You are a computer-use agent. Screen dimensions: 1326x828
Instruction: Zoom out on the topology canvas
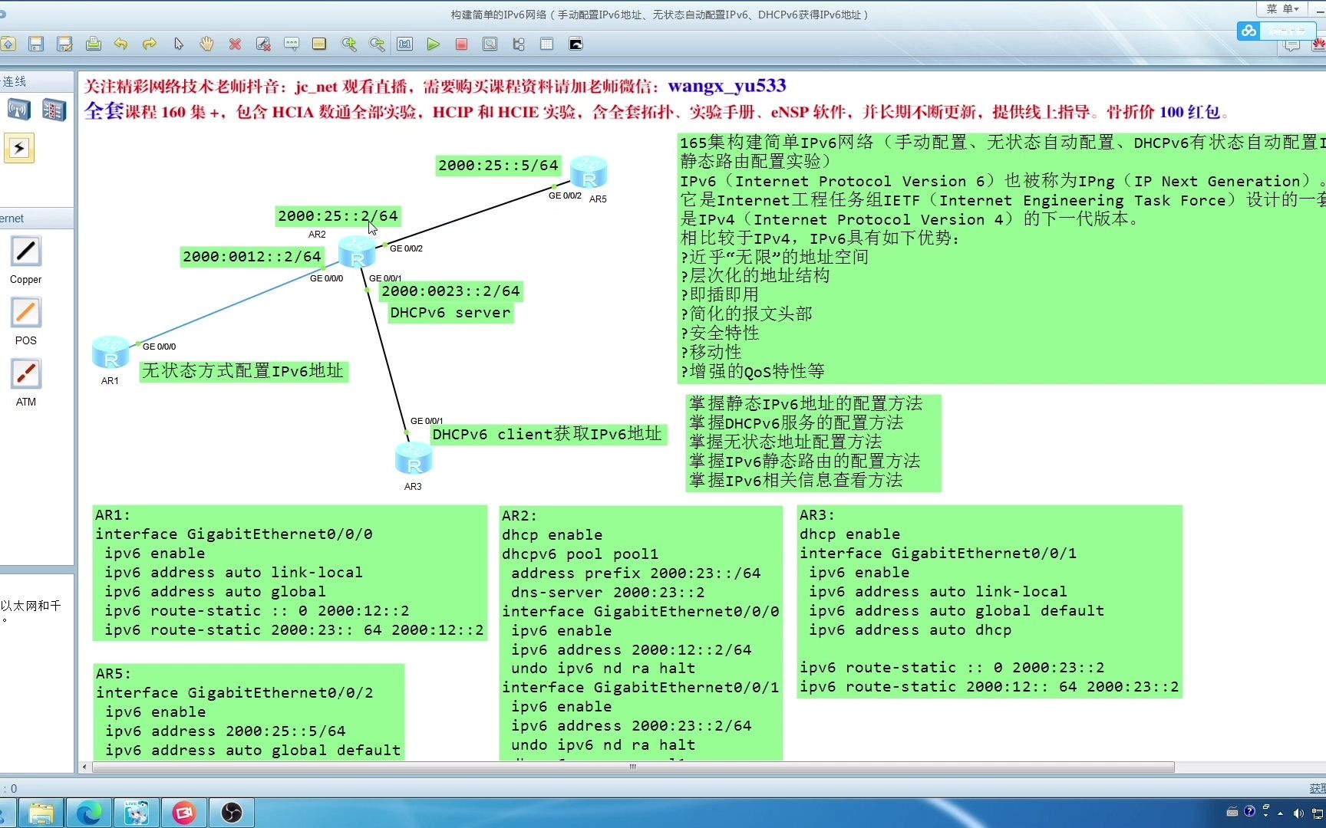click(377, 44)
